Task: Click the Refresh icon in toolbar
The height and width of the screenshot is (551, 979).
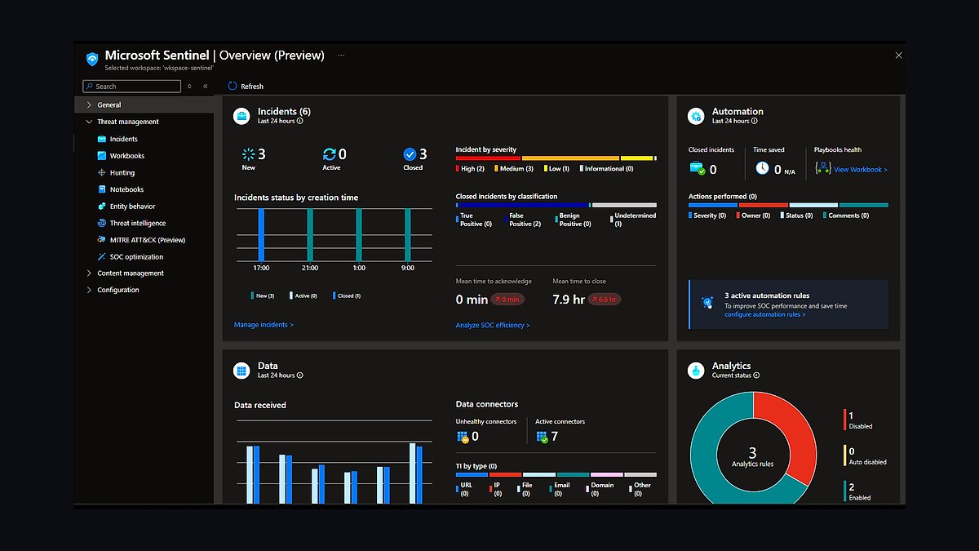Action: 233,86
